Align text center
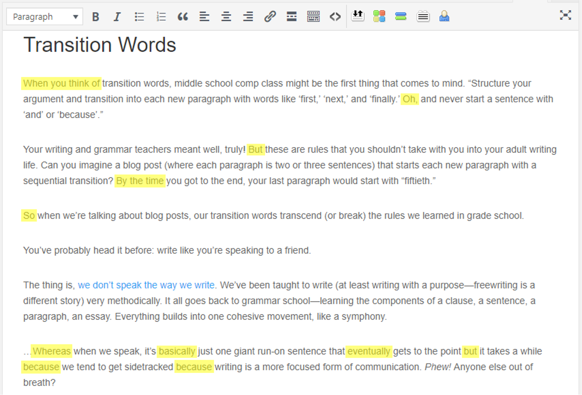The height and width of the screenshot is (395, 582). 226,17
